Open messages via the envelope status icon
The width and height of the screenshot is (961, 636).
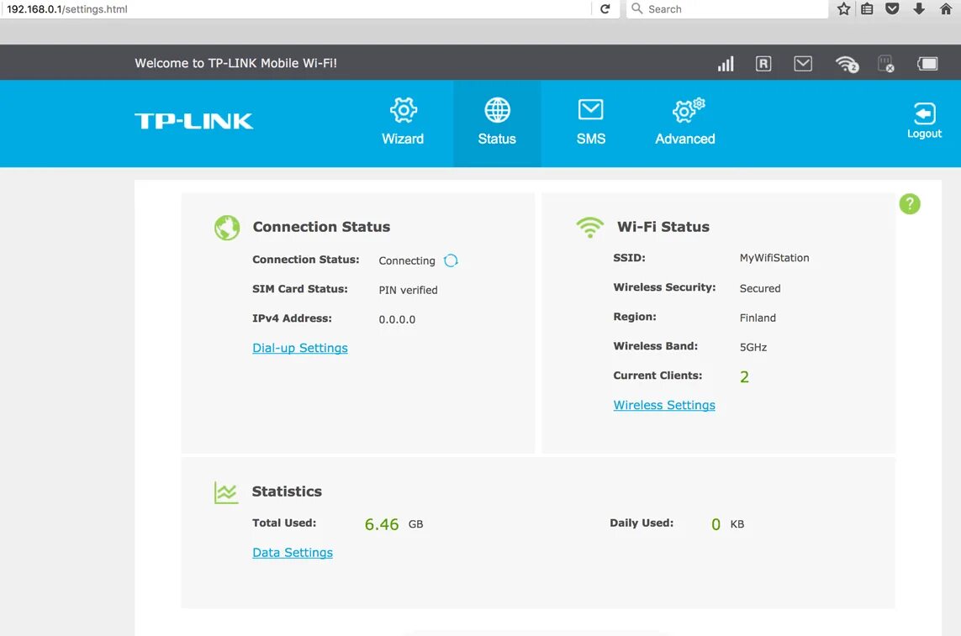coord(803,63)
